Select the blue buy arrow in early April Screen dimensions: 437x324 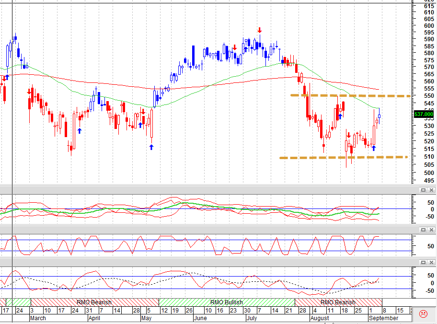[80, 130]
